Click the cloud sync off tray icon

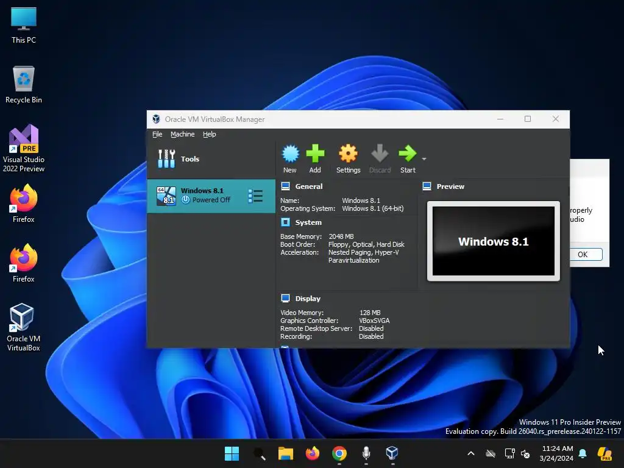(x=491, y=453)
